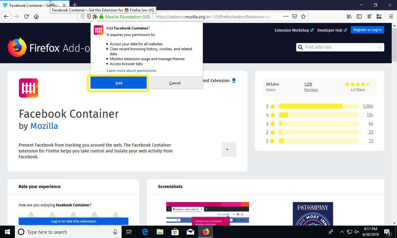Open Task View on the taskbar
The width and height of the screenshot is (397, 238).
(129, 232)
